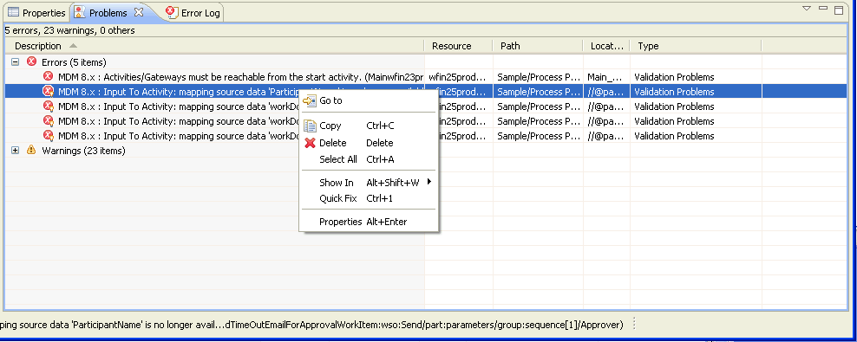This screenshot has width=857, height=342.
Task: Click the error icon beside Activities/Gateways message
Action: click(x=49, y=76)
